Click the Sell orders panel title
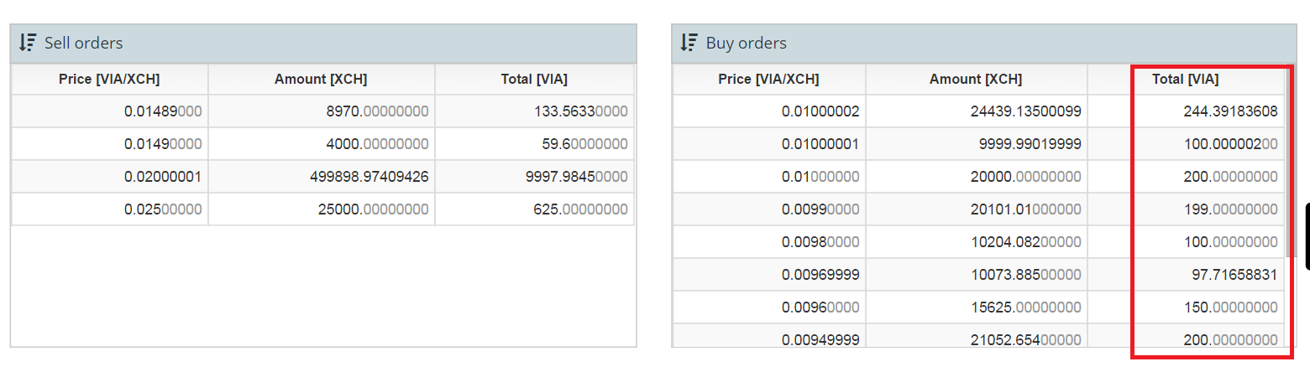1310x372 pixels. [83, 43]
